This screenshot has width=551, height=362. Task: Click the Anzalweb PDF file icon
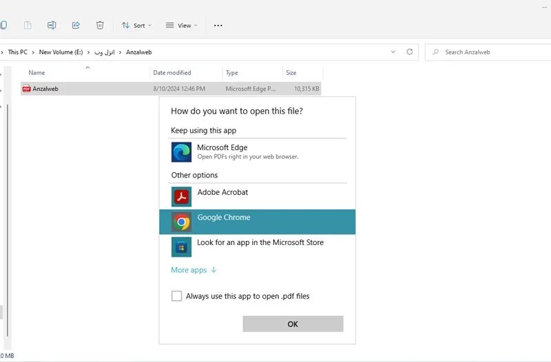click(26, 89)
